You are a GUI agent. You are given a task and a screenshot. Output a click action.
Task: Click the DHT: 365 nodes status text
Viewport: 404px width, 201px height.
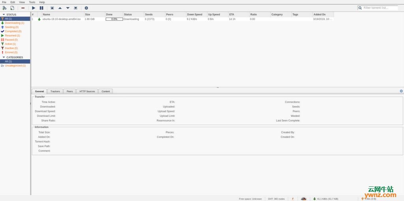tap(276, 199)
